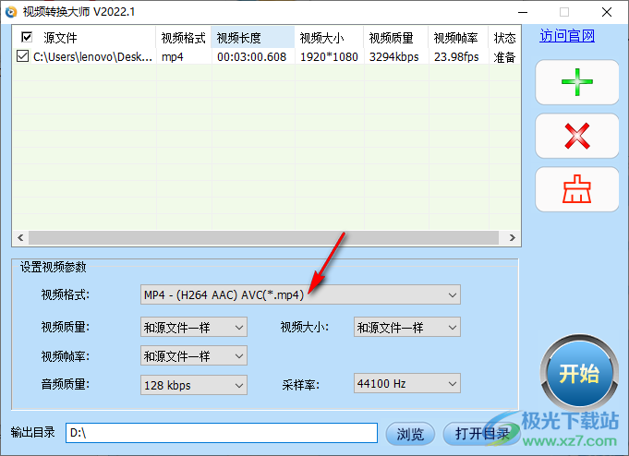Click the 状态 column header

(x=504, y=38)
